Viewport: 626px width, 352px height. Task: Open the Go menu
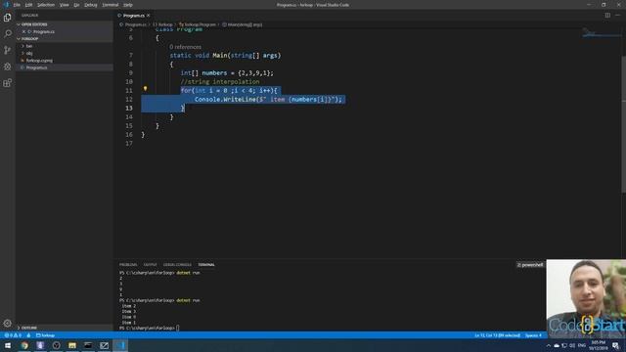76,5
